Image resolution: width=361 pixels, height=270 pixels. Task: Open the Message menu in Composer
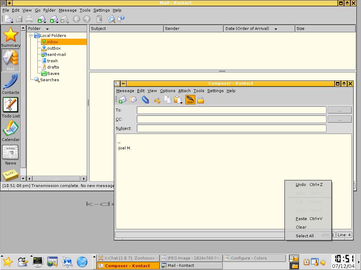point(125,91)
